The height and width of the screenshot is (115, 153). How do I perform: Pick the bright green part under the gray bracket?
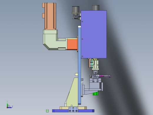[x=95, y=94]
